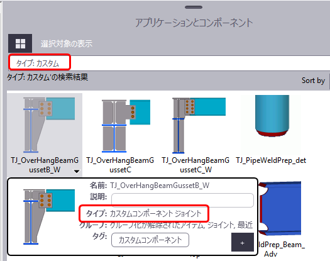The image size is (330, 261).
Task: Click the grid view icon button
Action: [x=20, y=43]
